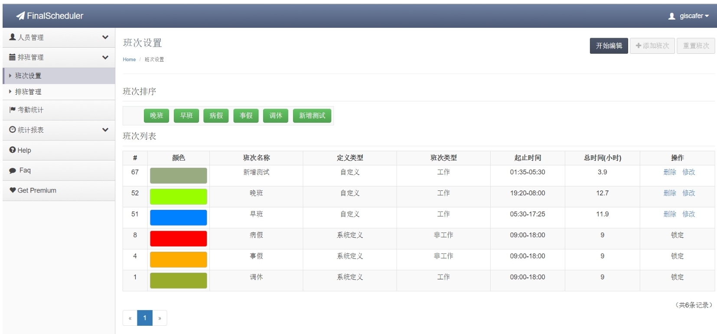717x334 pixels.
Task: Click the flag icon next to 考勤统计
Action: pos(13,110)
